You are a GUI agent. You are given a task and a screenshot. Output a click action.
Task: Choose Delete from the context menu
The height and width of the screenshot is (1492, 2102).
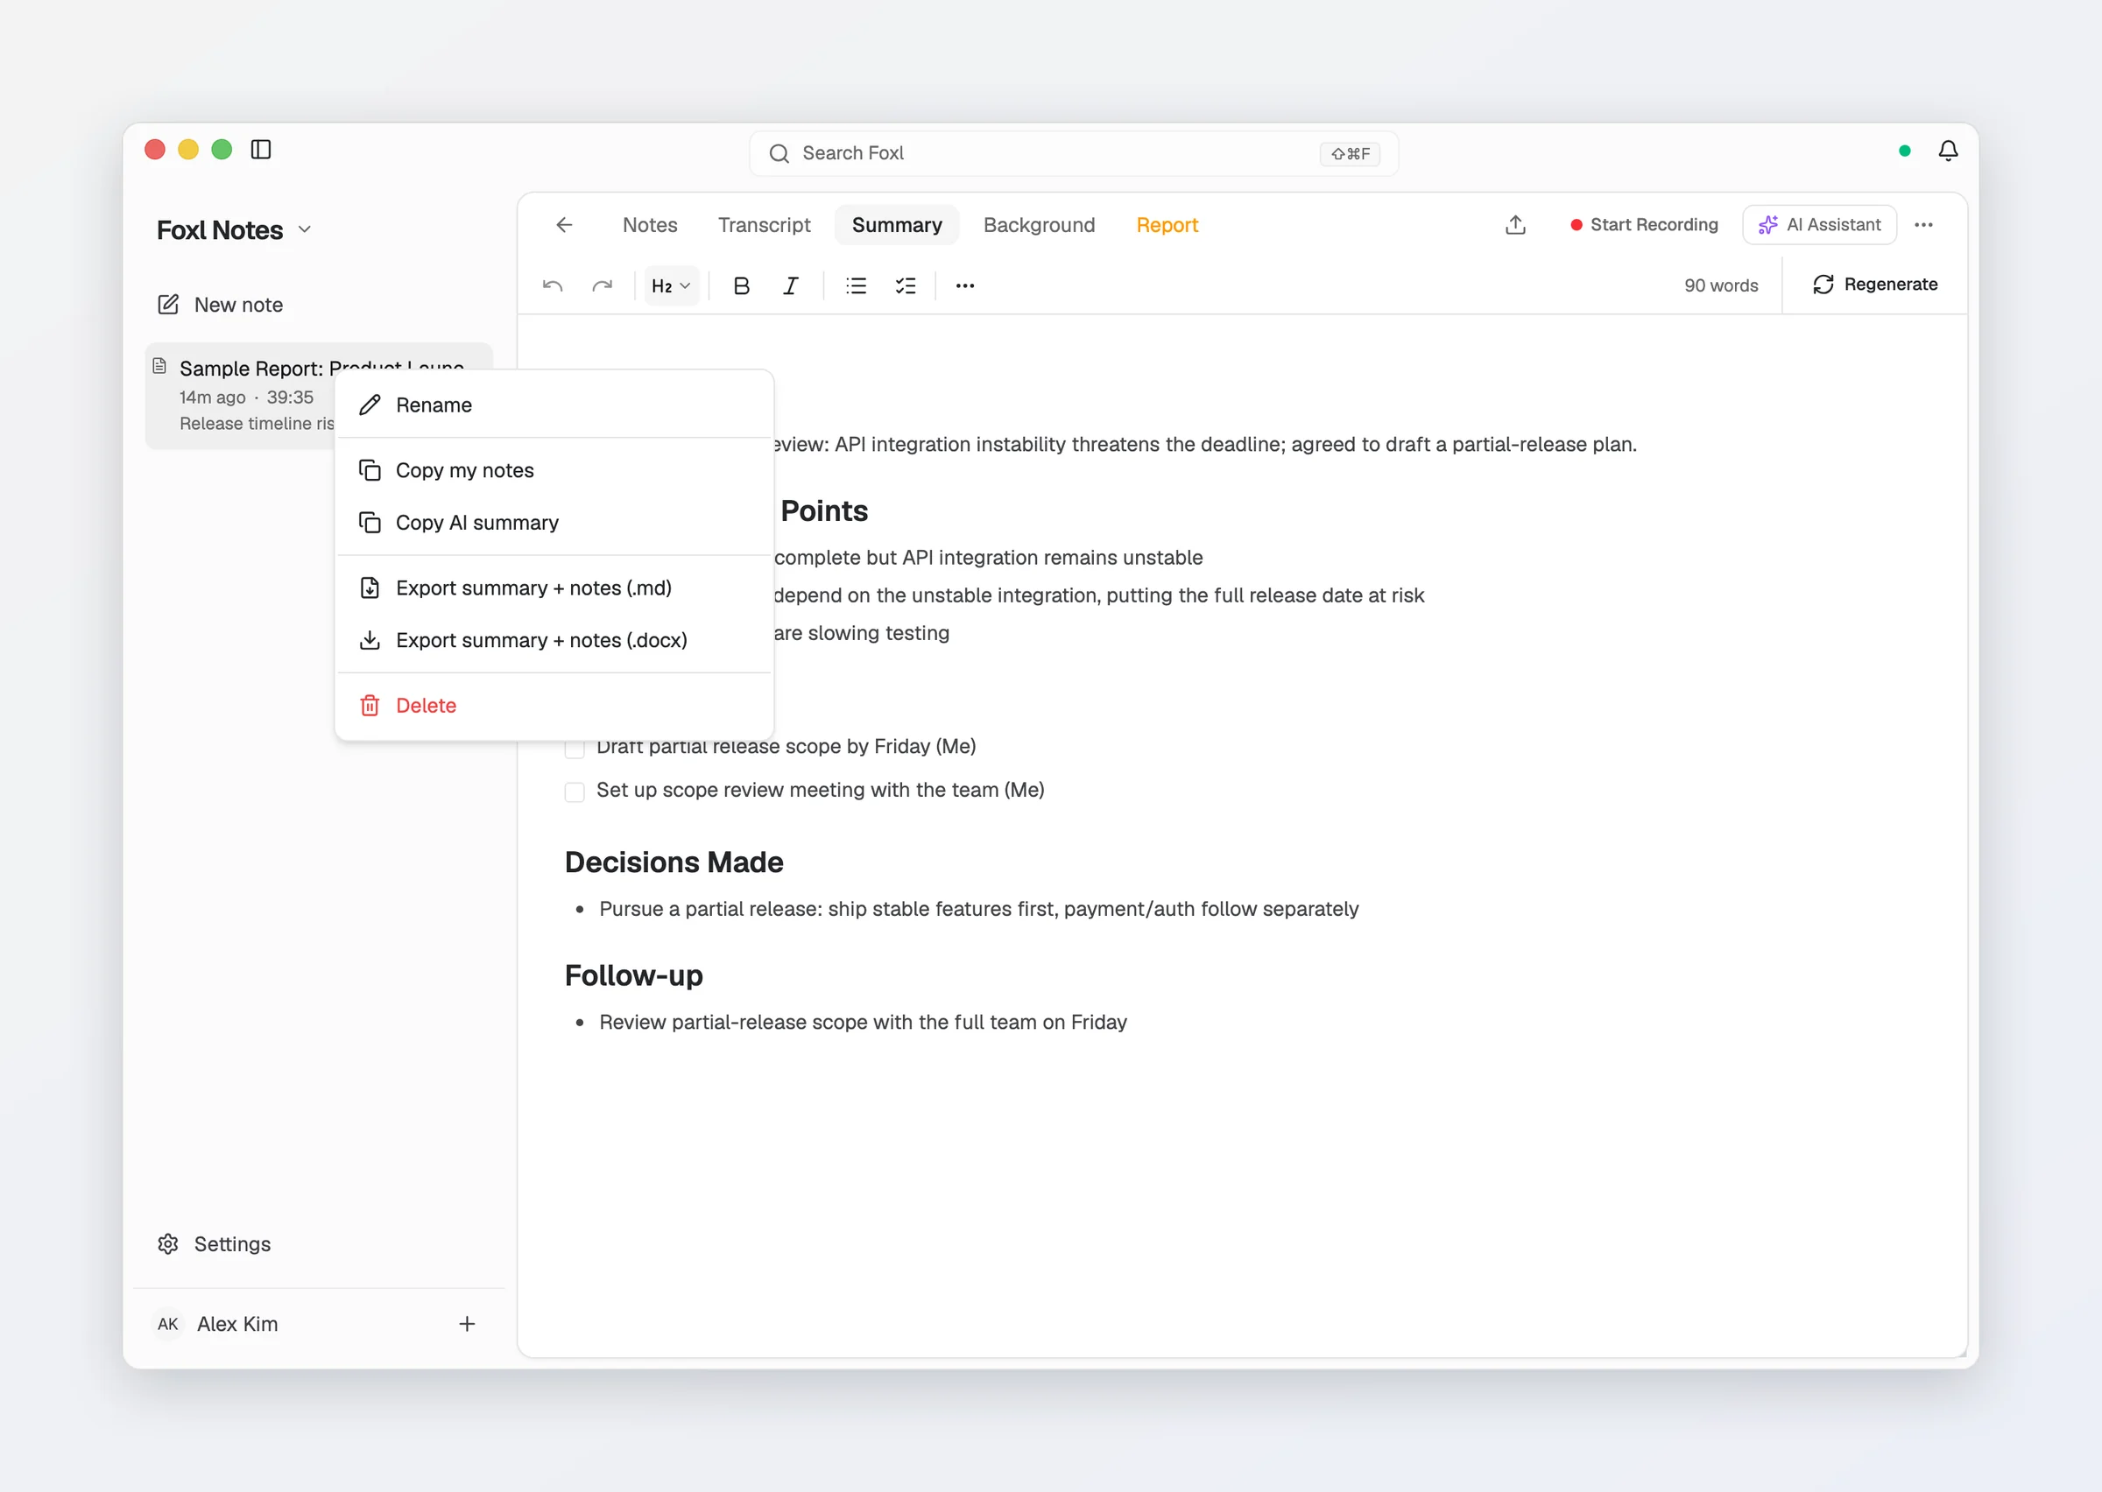click(555, 706)
